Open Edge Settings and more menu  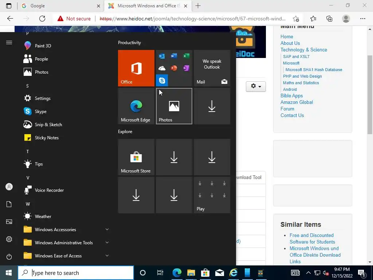[x=362, y=19]
